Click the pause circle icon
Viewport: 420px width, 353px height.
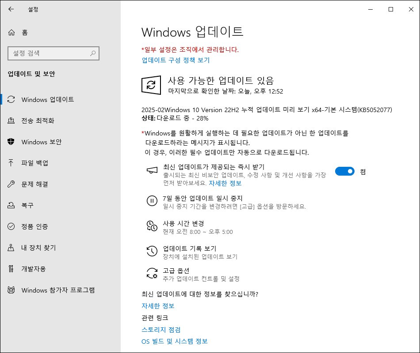(x=152, y=201)
